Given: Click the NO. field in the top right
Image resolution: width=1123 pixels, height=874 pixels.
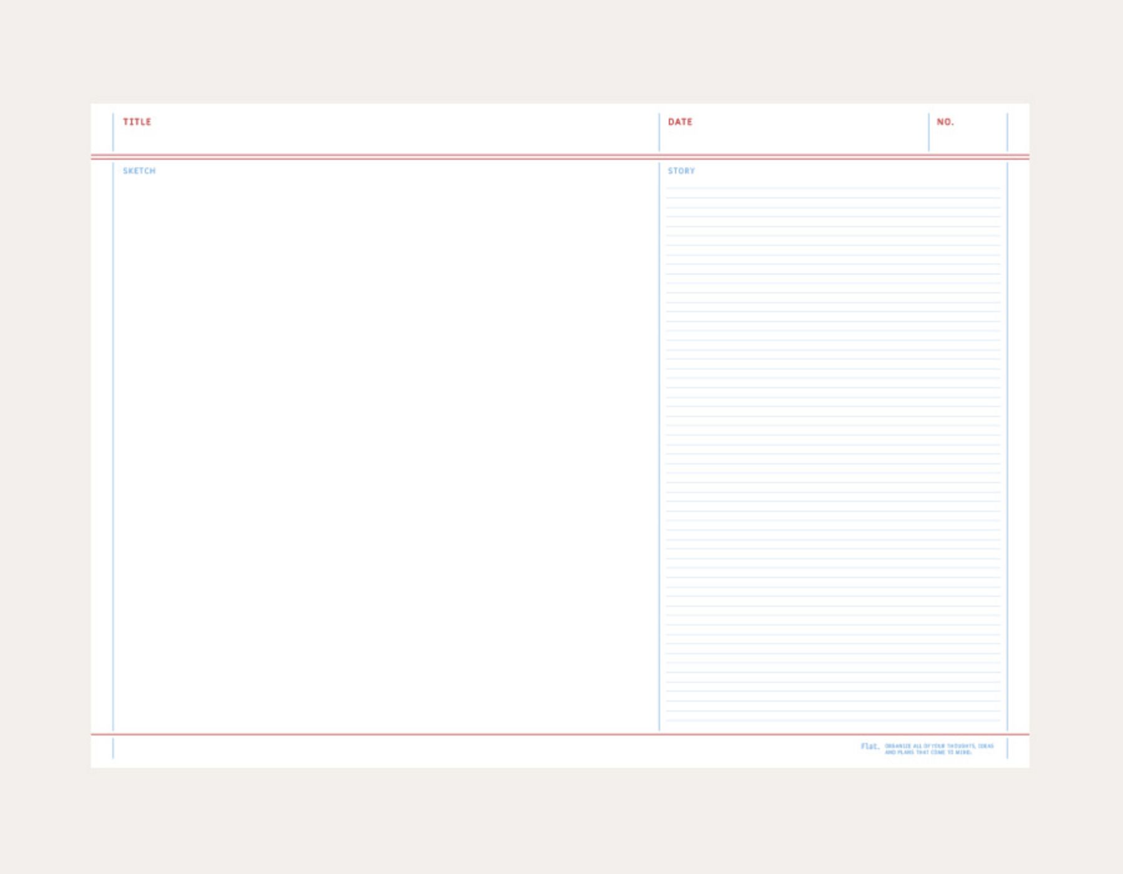Looking at the screenshot, I should pyautogui.click(x=946, y=122).
